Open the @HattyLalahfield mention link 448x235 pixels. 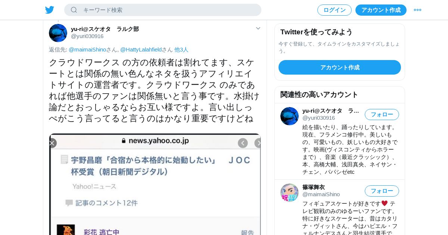click(x=141, y=50)
